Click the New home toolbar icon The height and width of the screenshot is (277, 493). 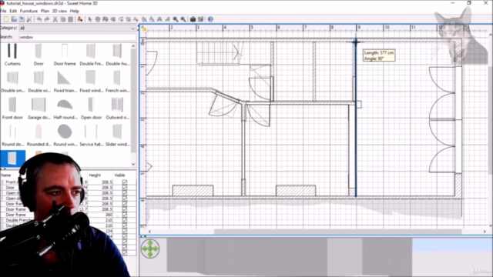click(6, 19)
